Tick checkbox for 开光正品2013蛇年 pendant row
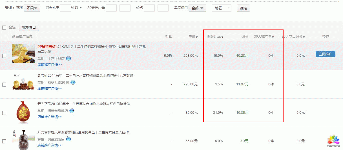Viewport: 343px width, 150px height. click(x=4, y=113)
